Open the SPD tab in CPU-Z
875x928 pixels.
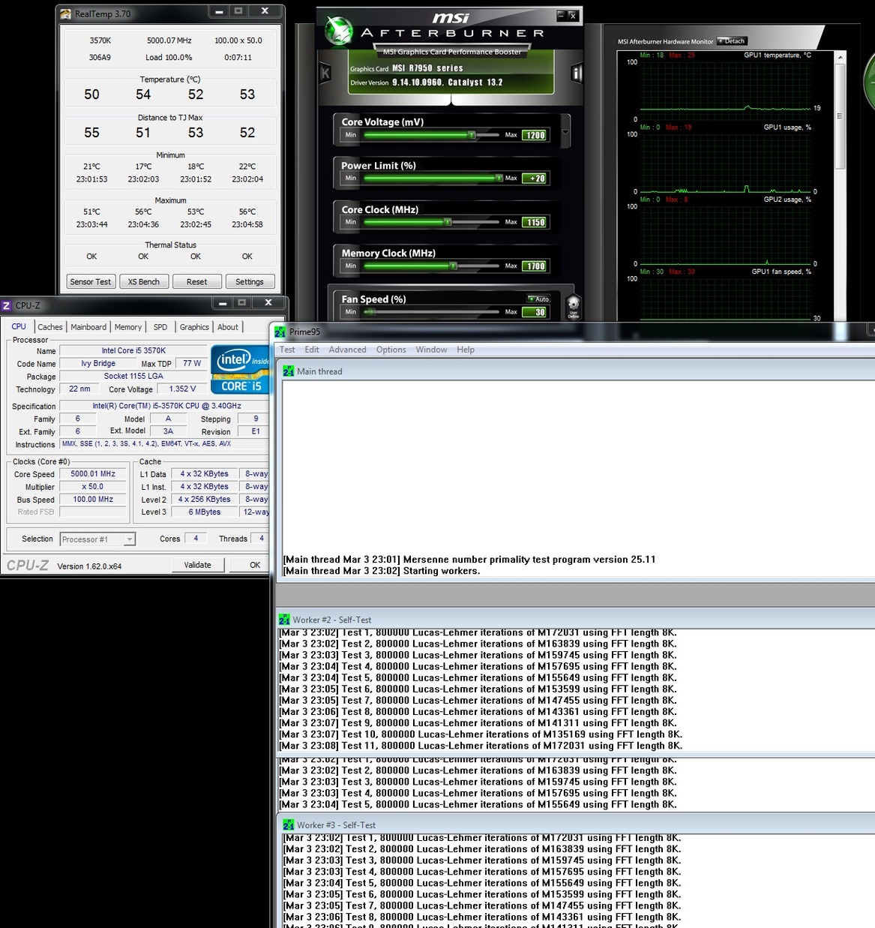click(x=160, y=327)
